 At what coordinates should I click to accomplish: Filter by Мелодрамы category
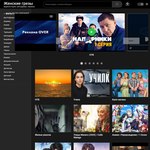coord(9,36)
